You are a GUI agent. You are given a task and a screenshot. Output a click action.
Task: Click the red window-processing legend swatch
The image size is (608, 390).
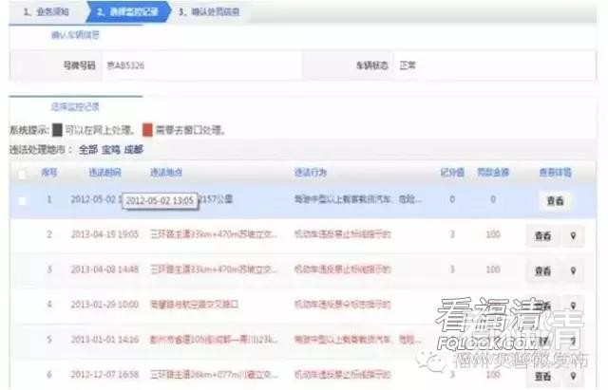point(147,130)
